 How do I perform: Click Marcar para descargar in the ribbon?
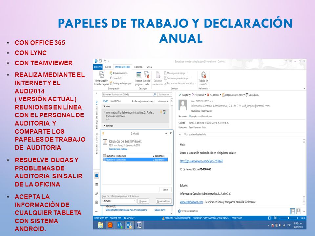tap(176, 73)
